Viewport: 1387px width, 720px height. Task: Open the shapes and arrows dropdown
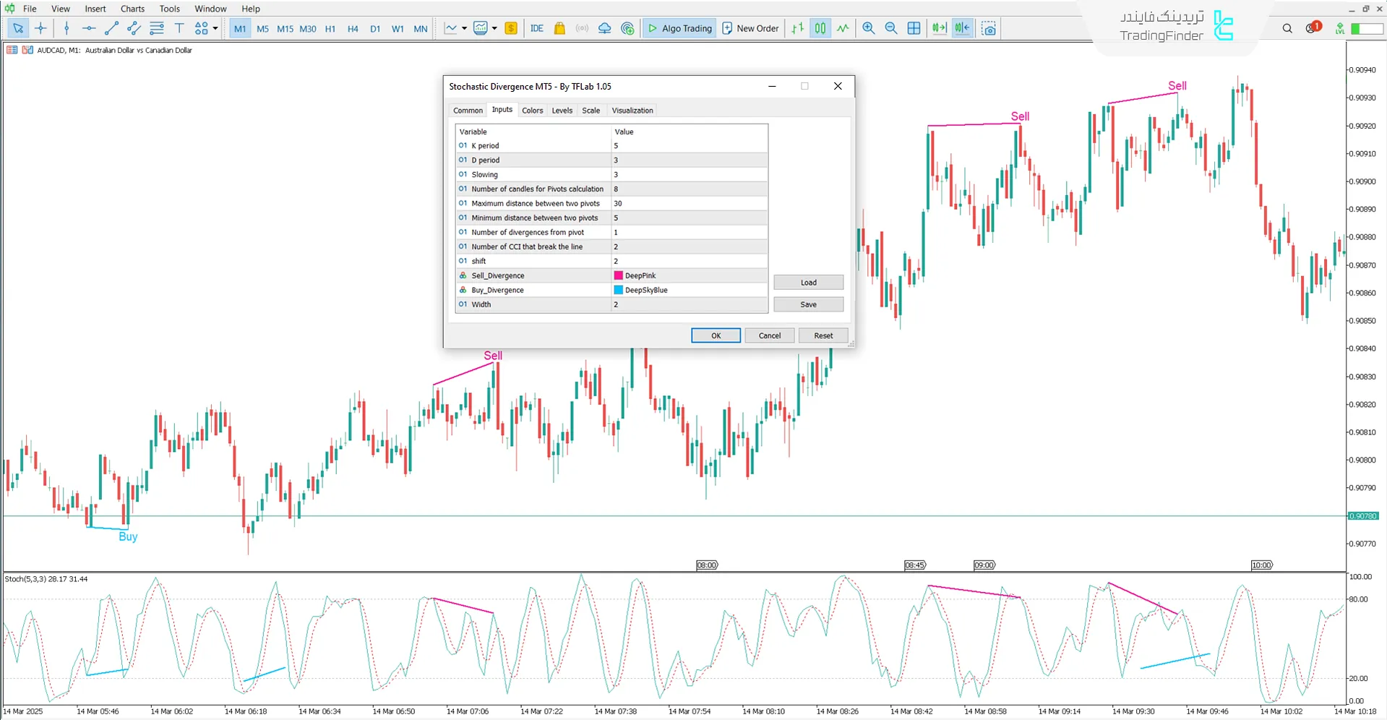pos(215,28)
